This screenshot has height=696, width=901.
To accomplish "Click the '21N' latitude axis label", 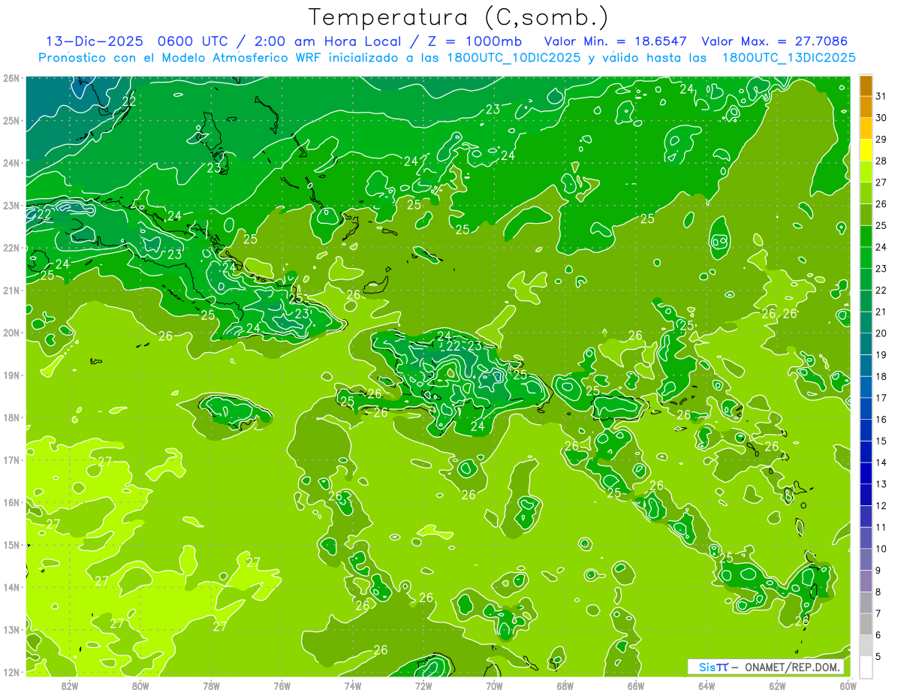I will (12, 291).
